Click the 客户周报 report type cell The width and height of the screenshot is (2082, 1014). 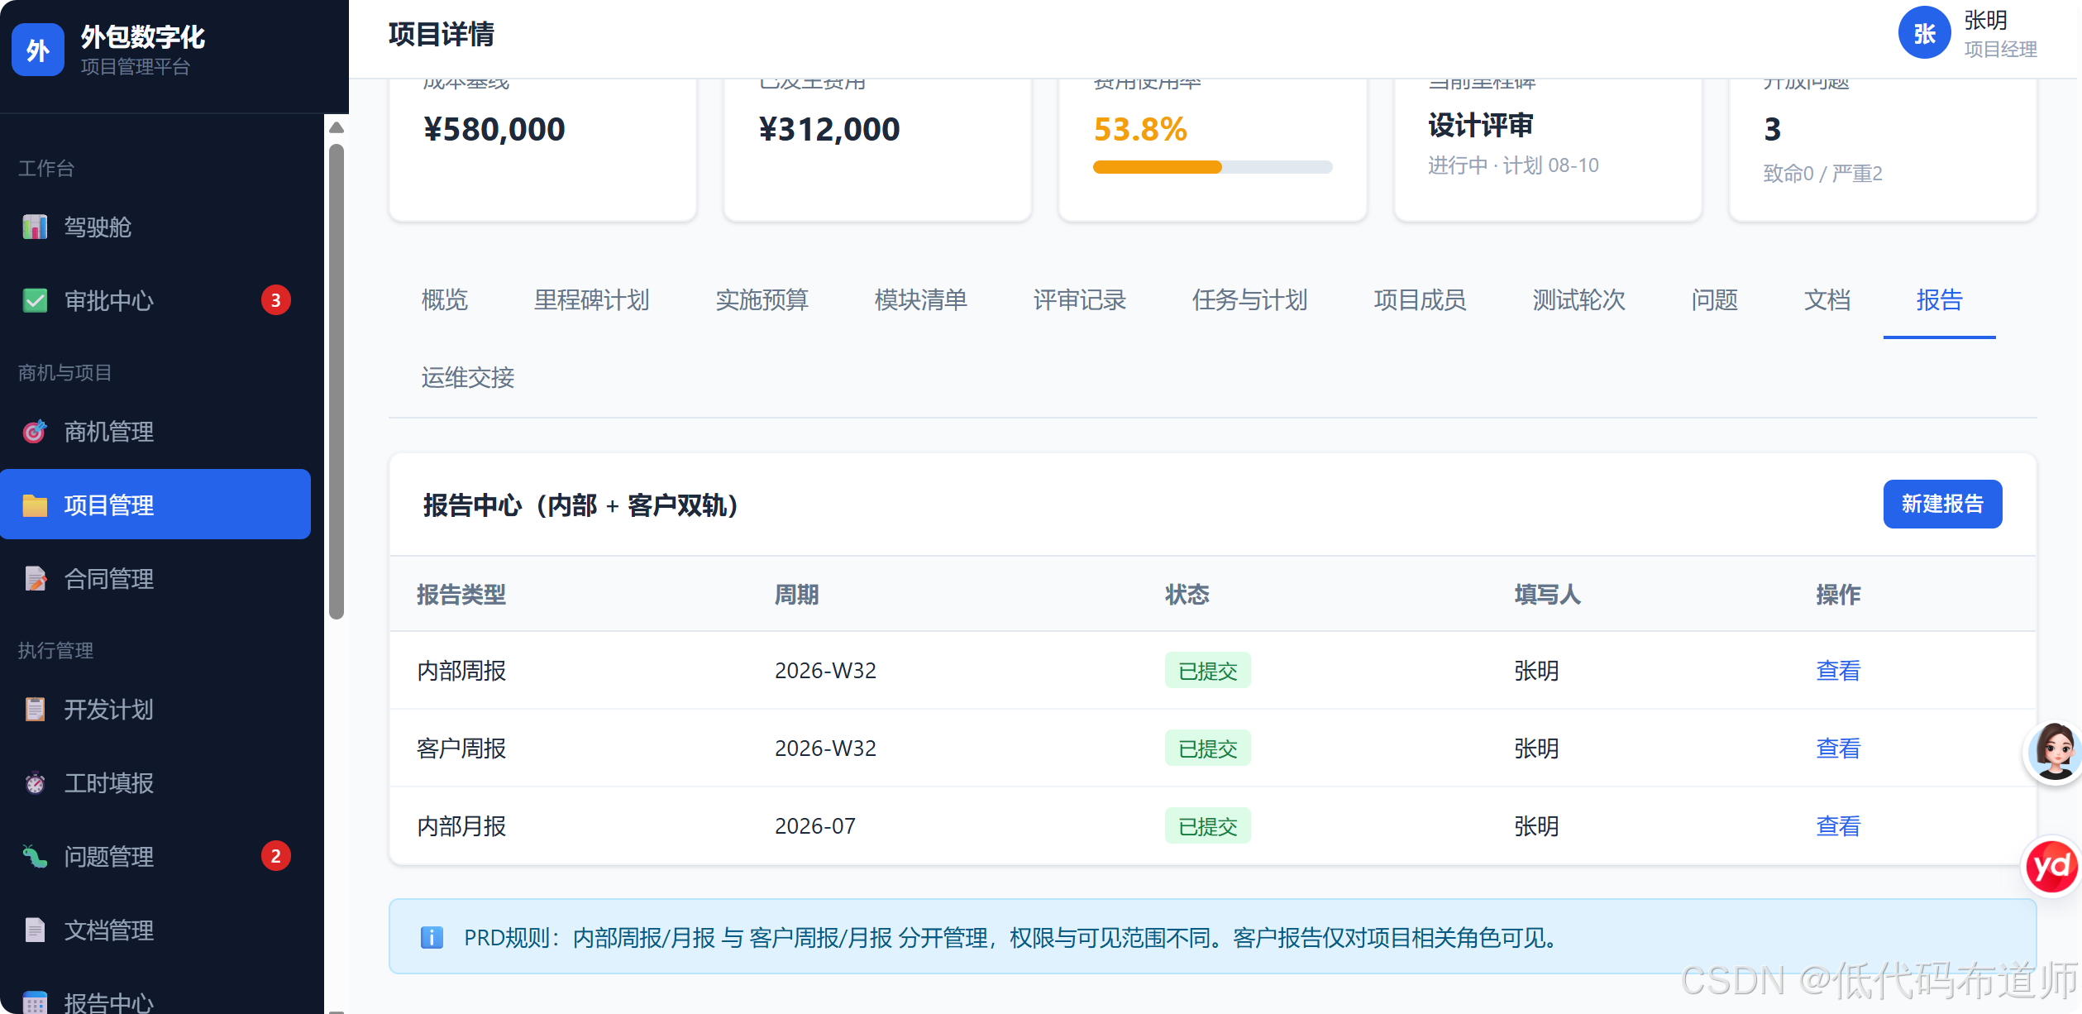(461, 748)
